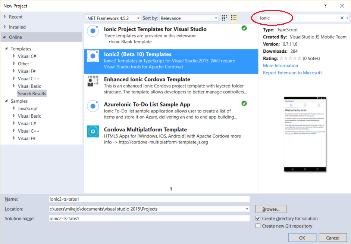This screenshot has width=351, height=244.
Task: Click the Ionic2 Beta 10 Templates icon
Action: (93, 56)
